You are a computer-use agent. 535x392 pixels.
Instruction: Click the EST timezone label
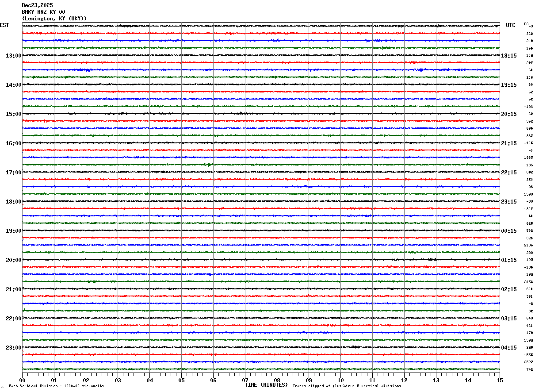(x=4, y=25)
